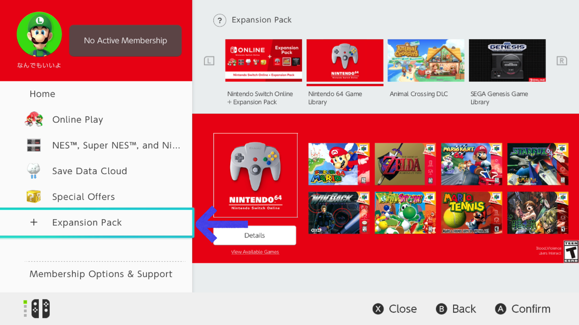Click the L shoulder button icon
The image size is (579, 325).
(x=209, y=61)
